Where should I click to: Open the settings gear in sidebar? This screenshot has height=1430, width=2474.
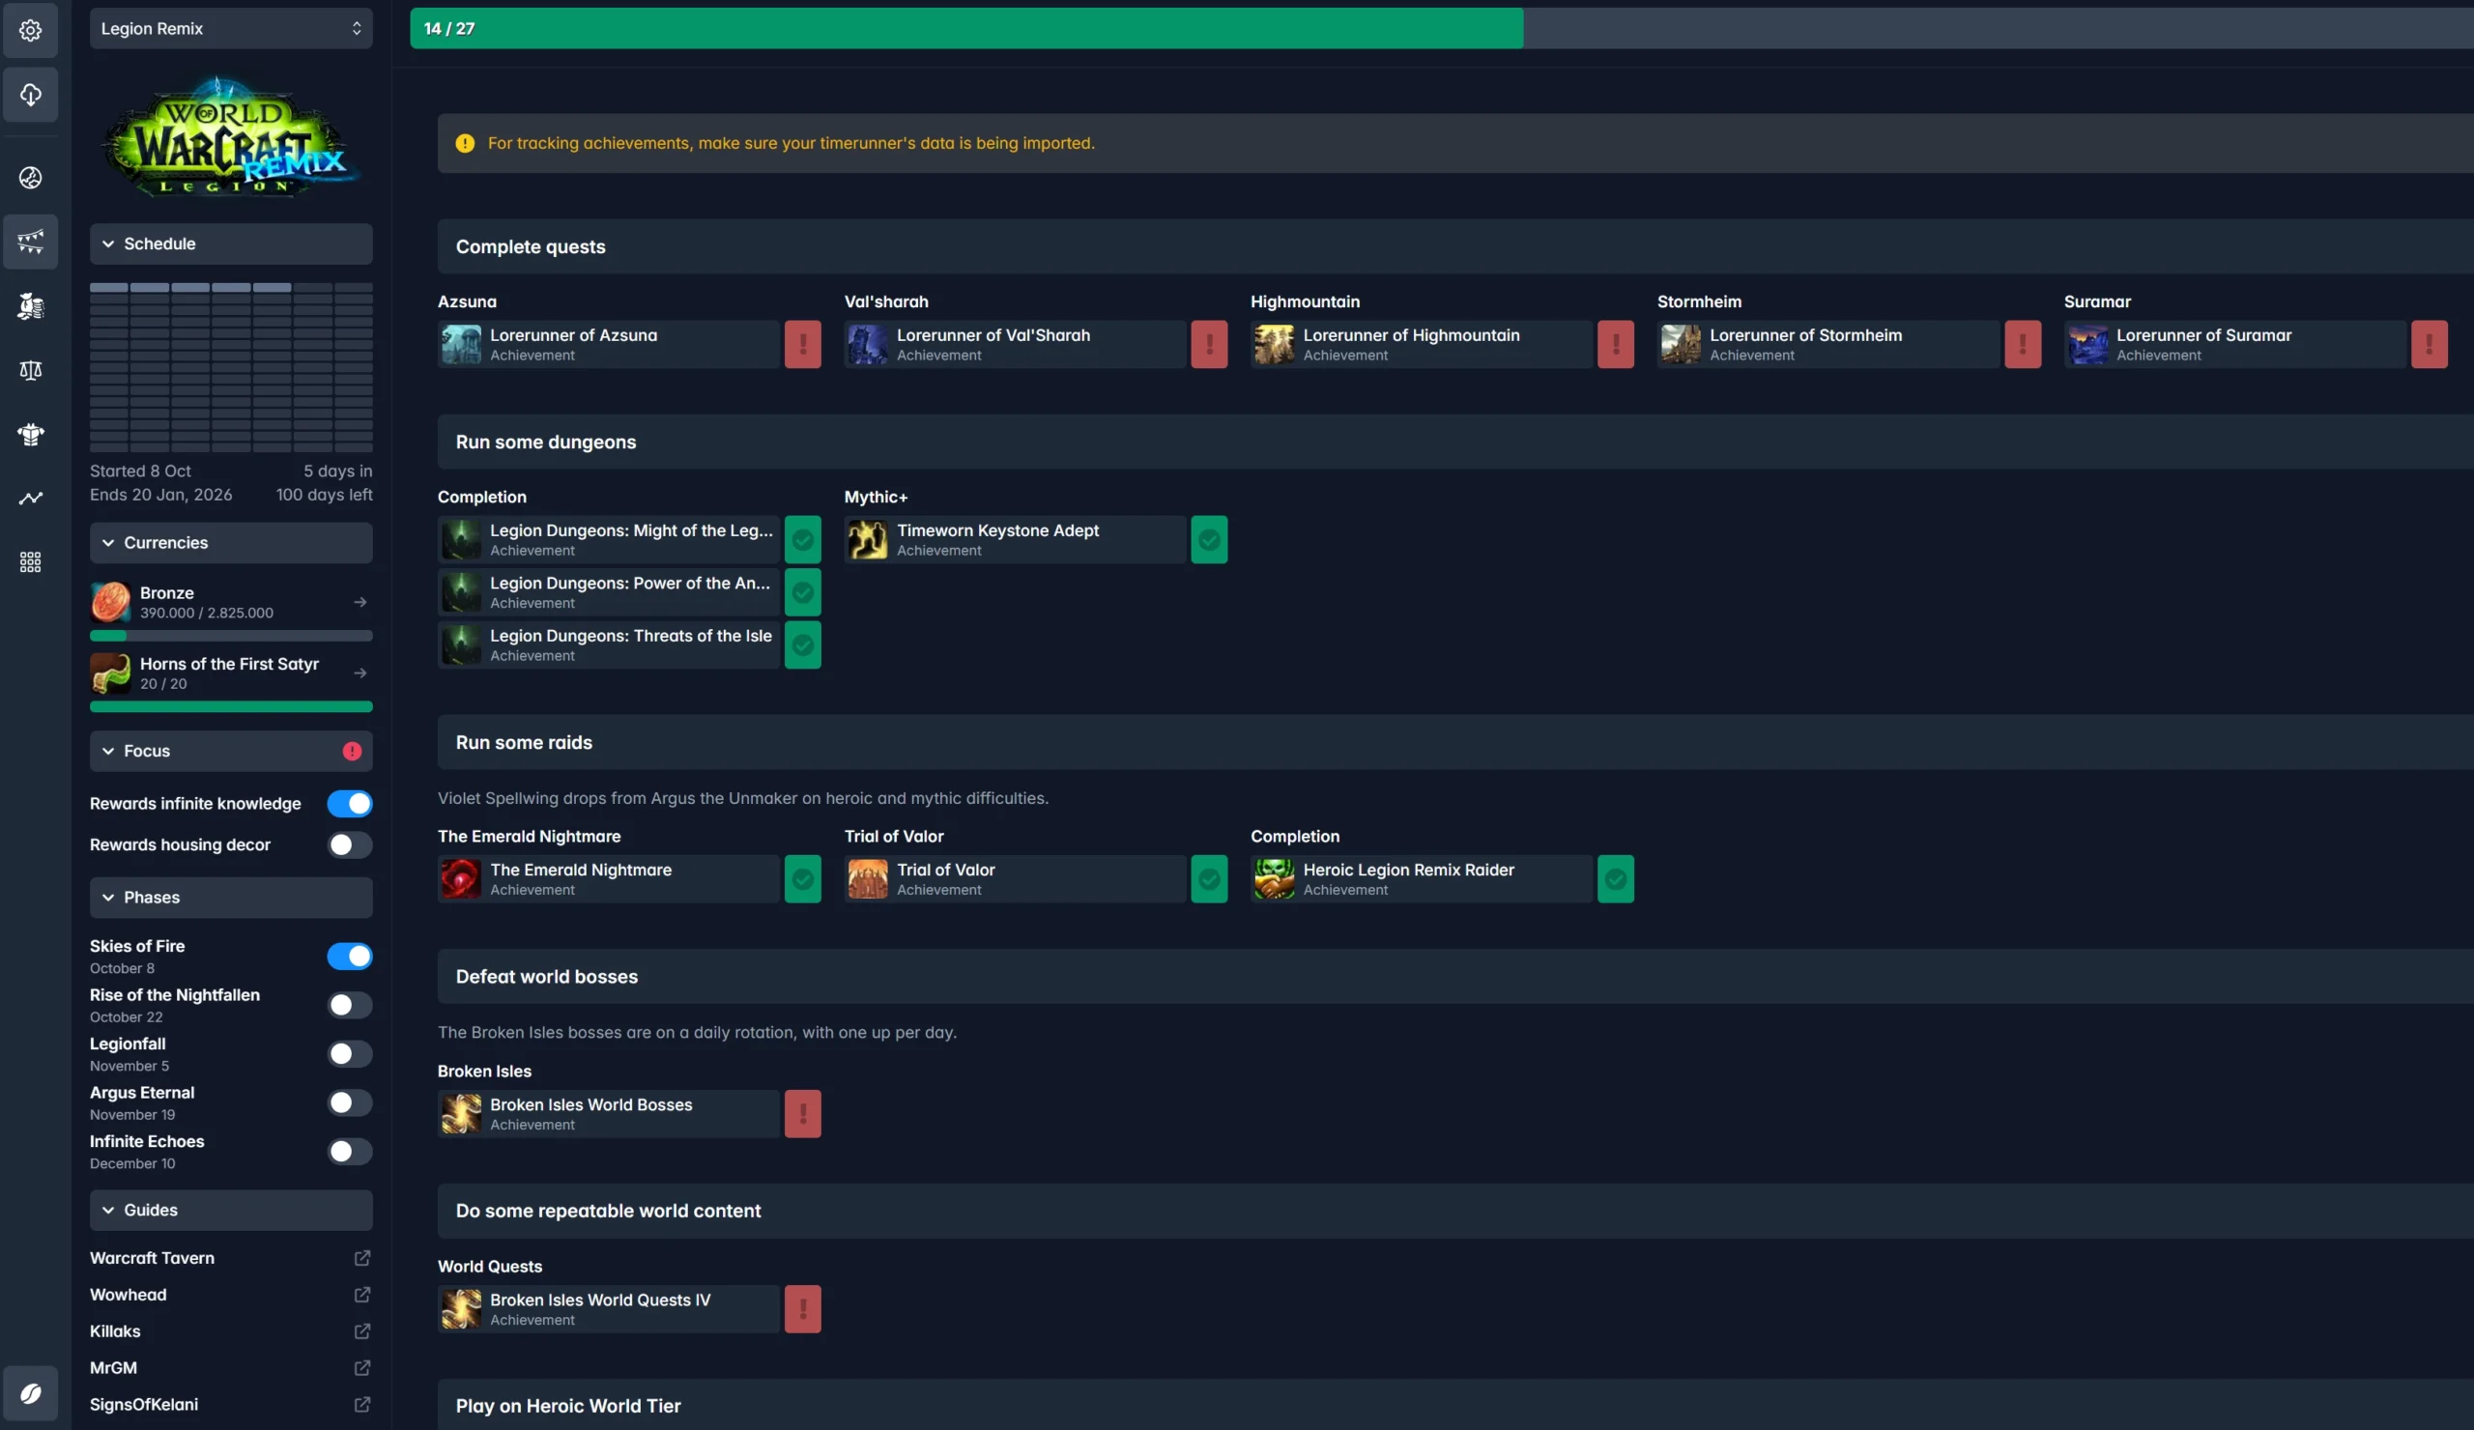(x=30, y=30)
